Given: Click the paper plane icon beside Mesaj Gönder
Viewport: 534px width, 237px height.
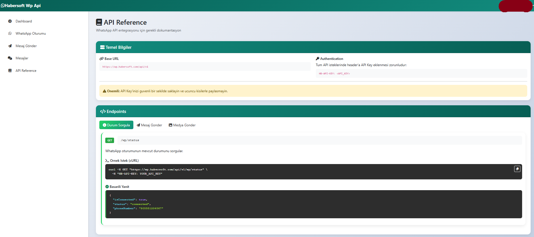Looking at the screenshot, I should pos(10,46).
